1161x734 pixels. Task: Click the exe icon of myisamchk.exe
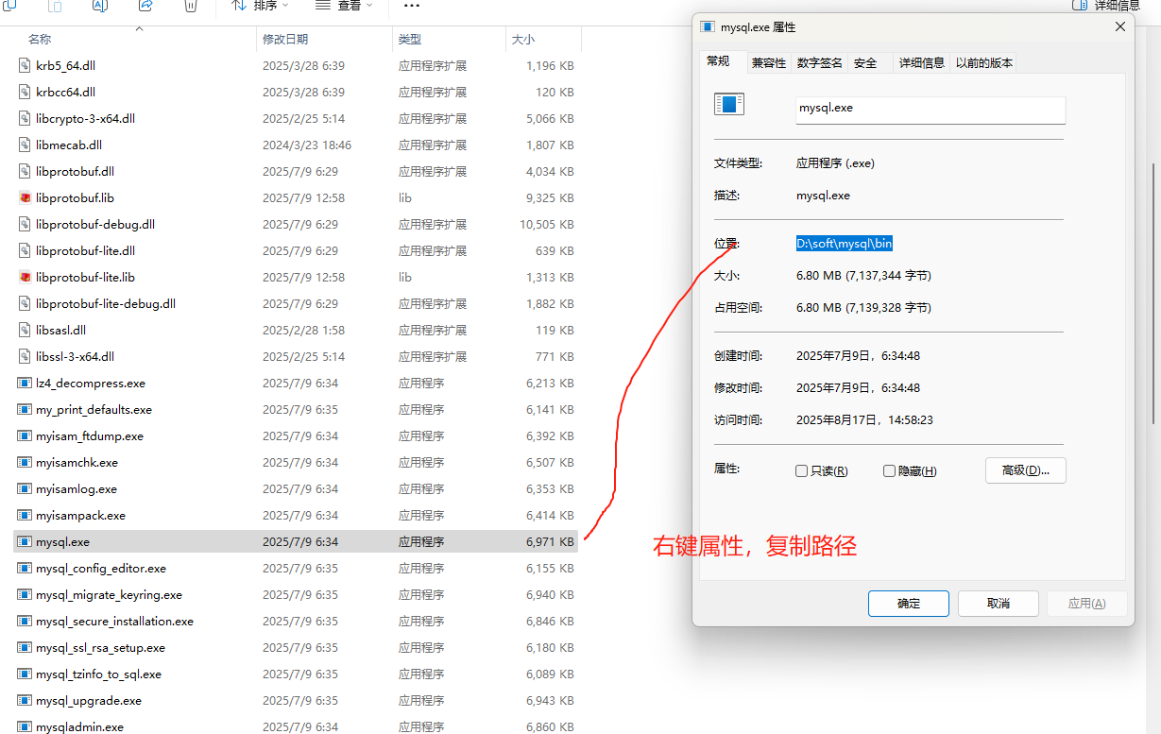tap(26, 463)
